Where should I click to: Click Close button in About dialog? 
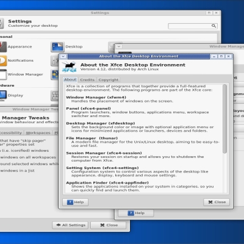pos(217,202)
